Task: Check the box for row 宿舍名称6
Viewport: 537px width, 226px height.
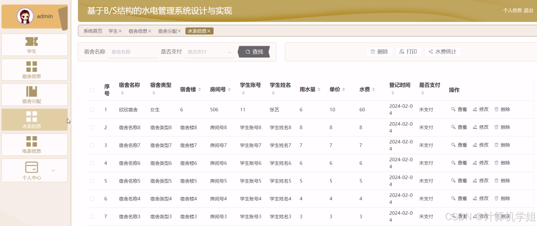Action: (92, 163)
